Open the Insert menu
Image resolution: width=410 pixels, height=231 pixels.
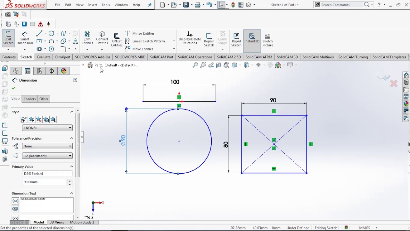93,5
